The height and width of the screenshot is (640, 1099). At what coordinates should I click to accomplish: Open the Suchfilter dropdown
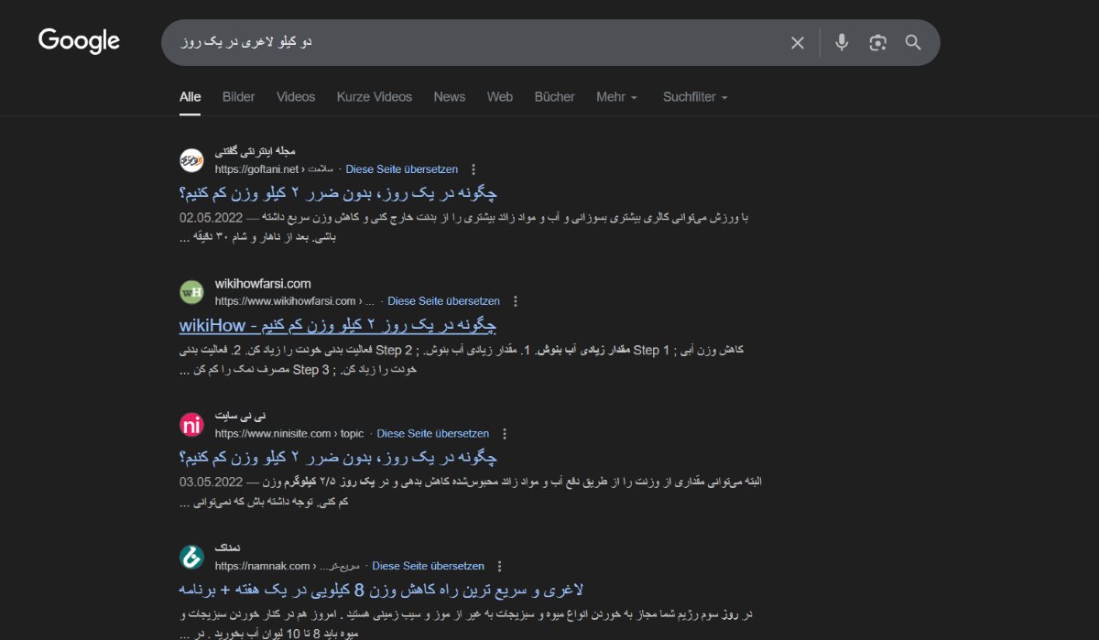(694, 96)
